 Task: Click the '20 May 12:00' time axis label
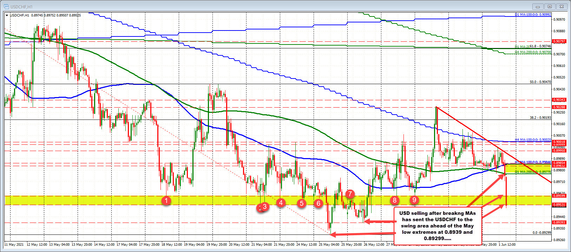tap(239, 244)
